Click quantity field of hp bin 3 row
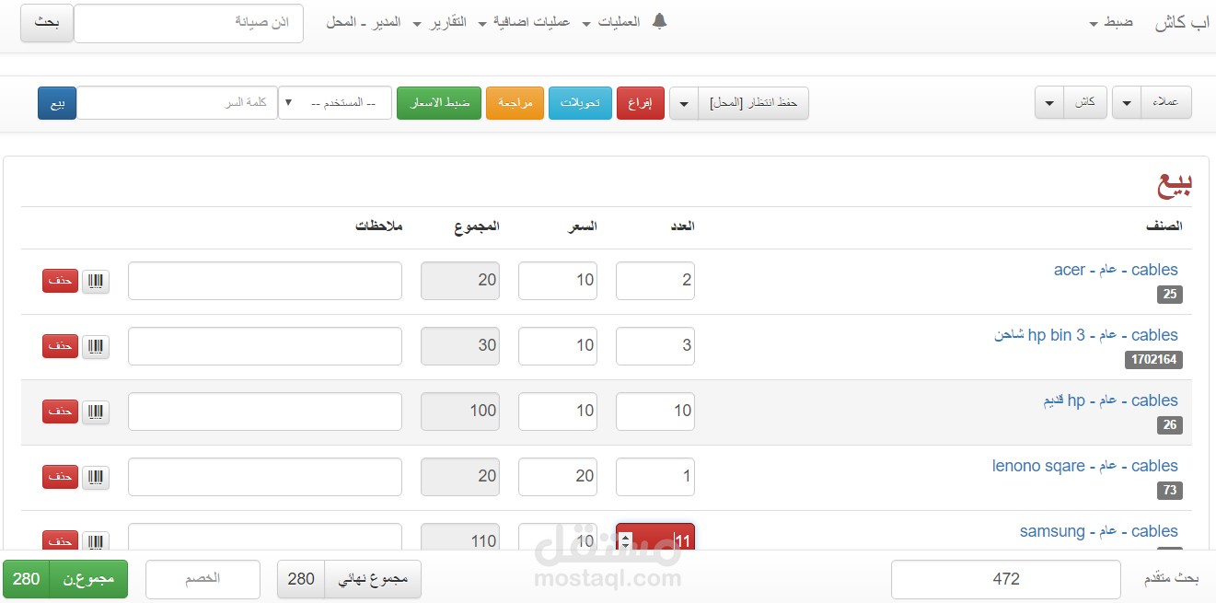The image size is (1216, 603). [655, 346]
